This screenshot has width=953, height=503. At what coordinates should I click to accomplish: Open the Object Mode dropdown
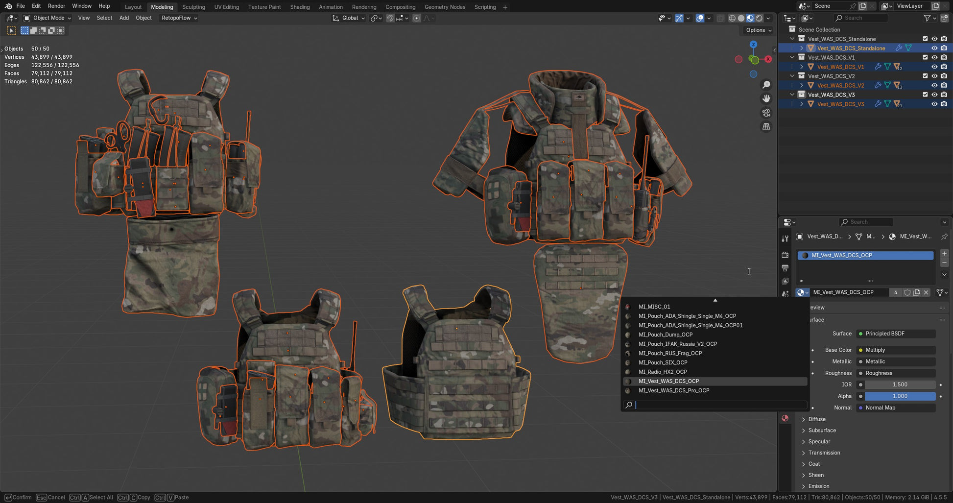pos(48,18)
